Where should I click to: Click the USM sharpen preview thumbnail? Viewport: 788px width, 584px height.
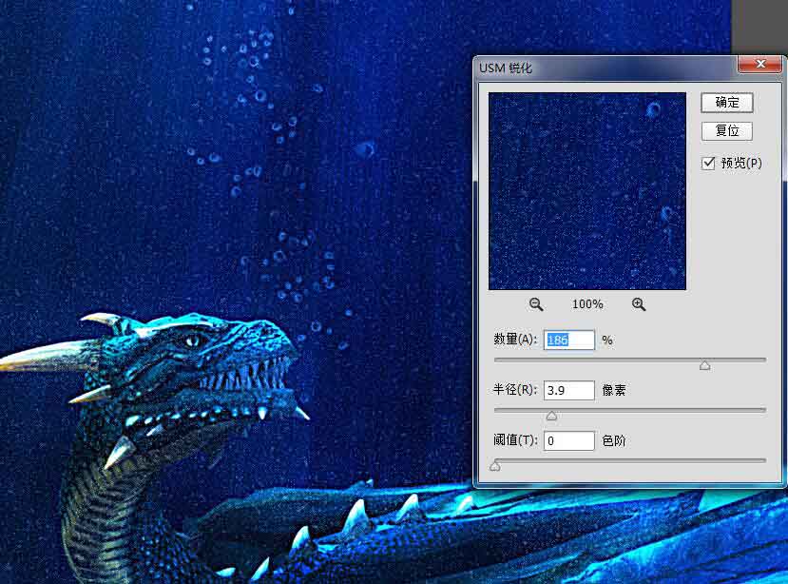pyautogui.click(x=587, y=191)
